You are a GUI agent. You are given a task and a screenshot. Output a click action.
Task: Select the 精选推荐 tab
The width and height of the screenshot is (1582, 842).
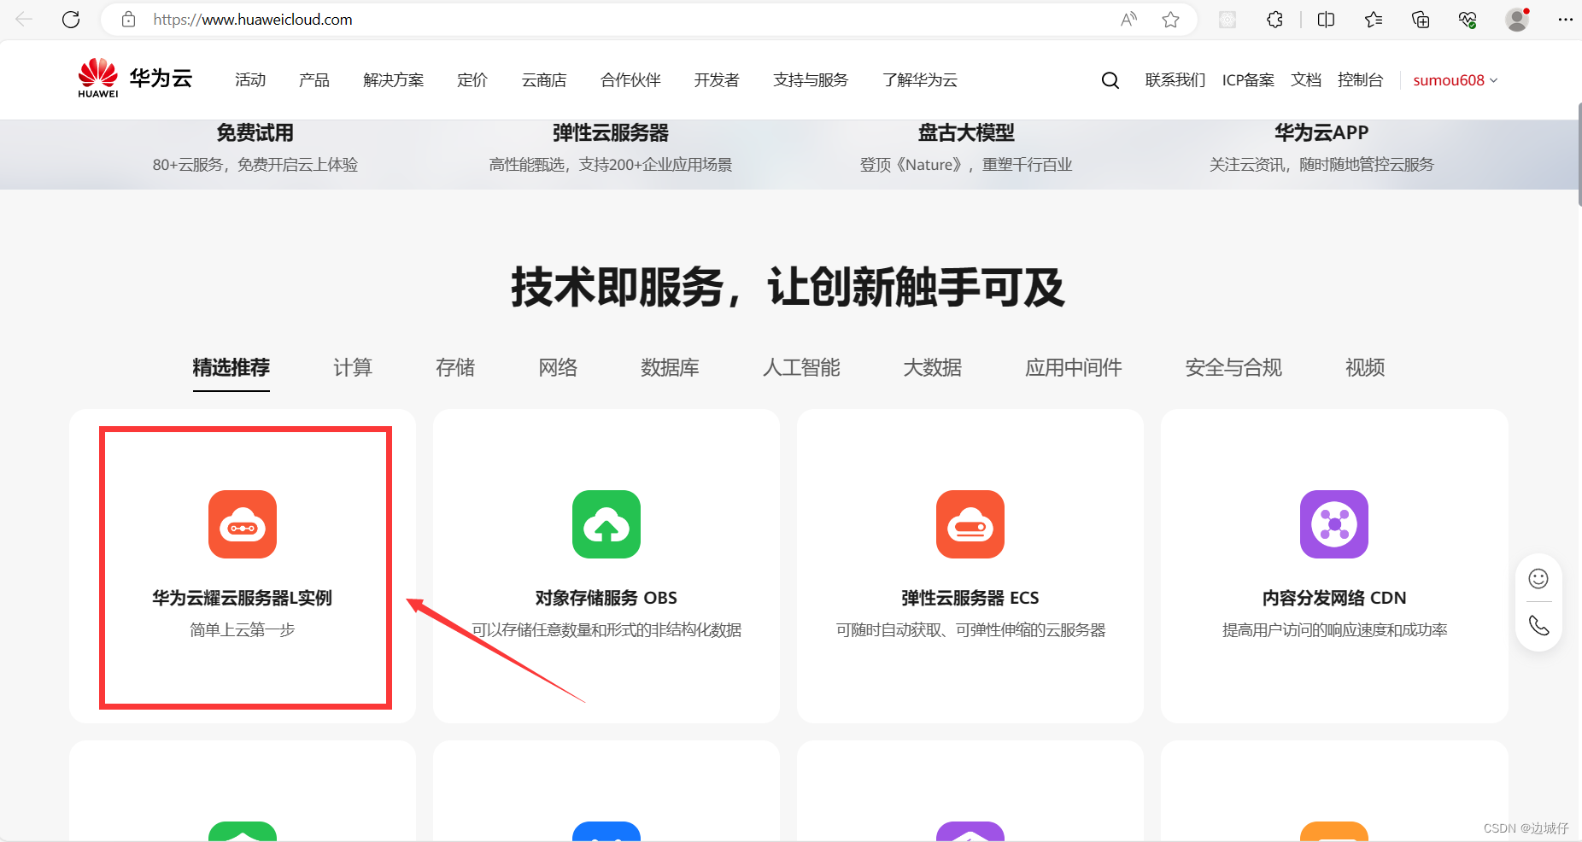tap(231, 368)
